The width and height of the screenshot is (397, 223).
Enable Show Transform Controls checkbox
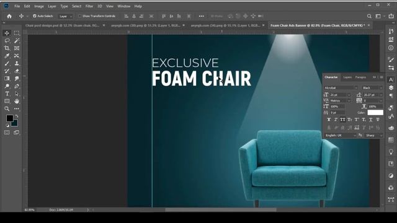[80, 16]
